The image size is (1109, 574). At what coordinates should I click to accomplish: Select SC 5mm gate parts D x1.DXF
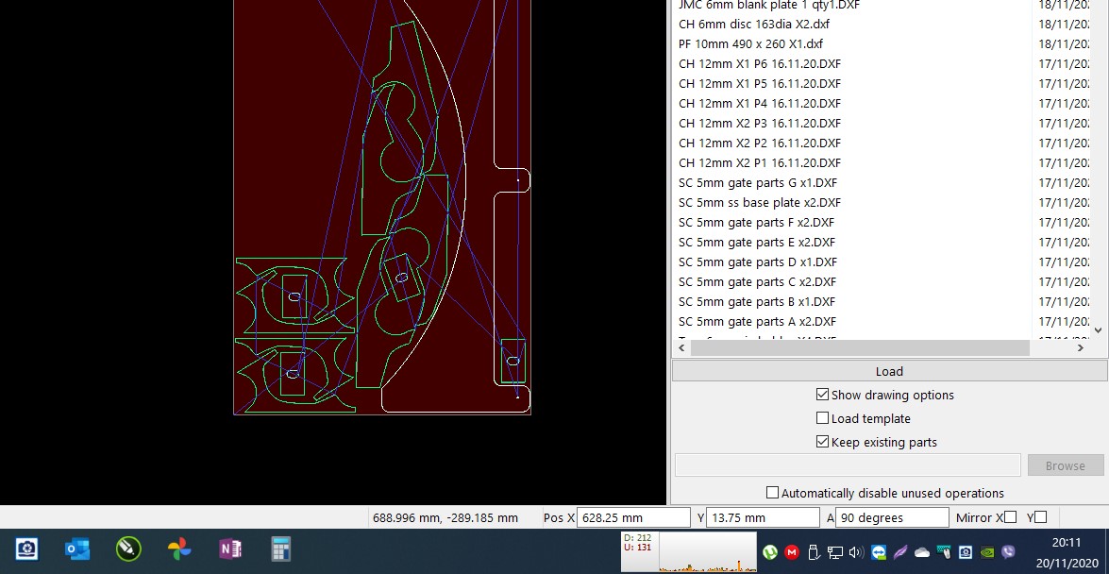pos(758,262)
